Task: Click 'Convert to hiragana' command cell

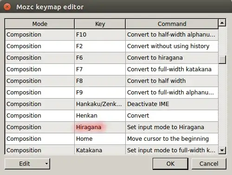Action: tap(172, 58)
